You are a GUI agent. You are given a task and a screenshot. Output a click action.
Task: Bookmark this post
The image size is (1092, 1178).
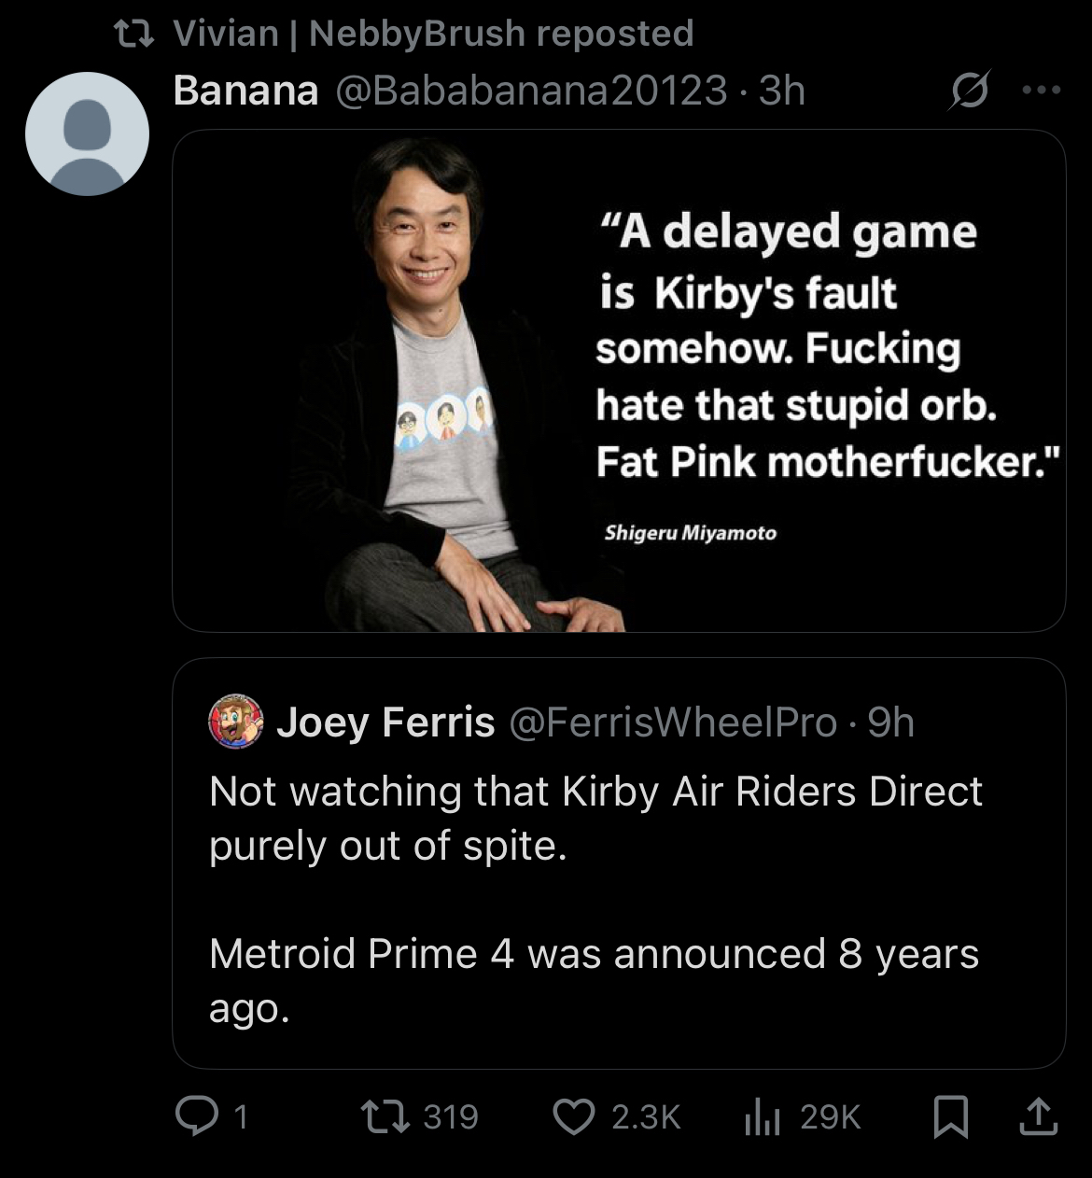(950, 1116)
